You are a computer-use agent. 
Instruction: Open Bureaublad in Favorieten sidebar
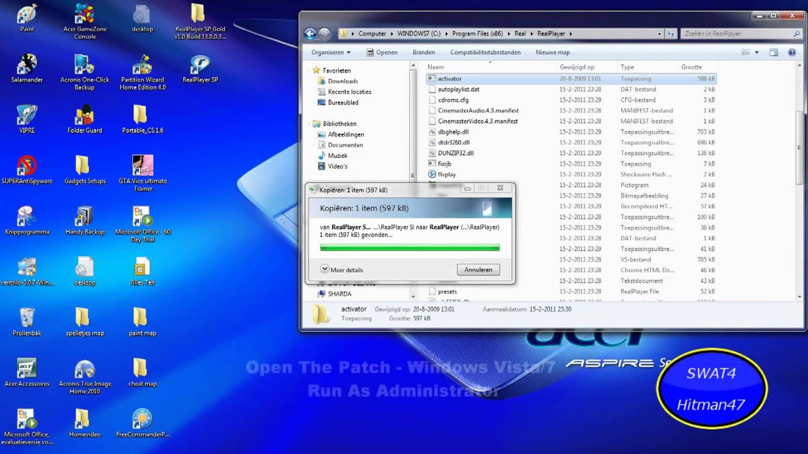pyautogui.click(x=338, y=102)
